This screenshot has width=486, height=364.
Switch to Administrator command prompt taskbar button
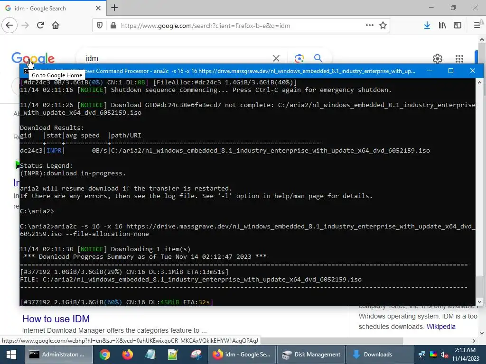(58, 355)
